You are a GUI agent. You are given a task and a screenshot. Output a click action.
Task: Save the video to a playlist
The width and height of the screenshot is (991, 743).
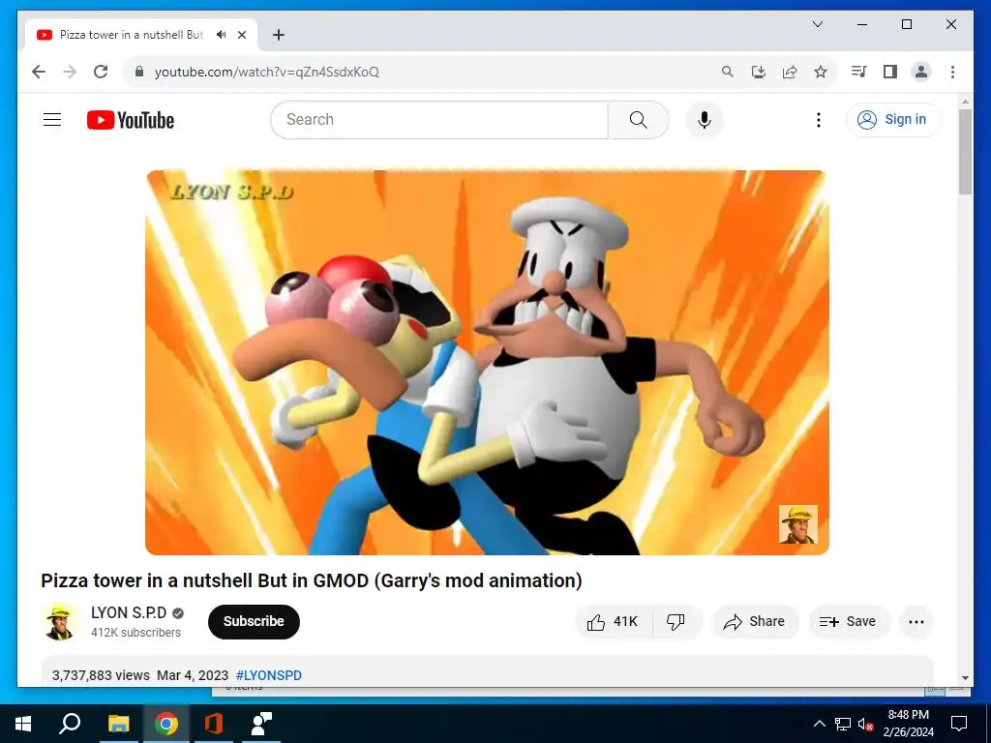tap(848, 622)
